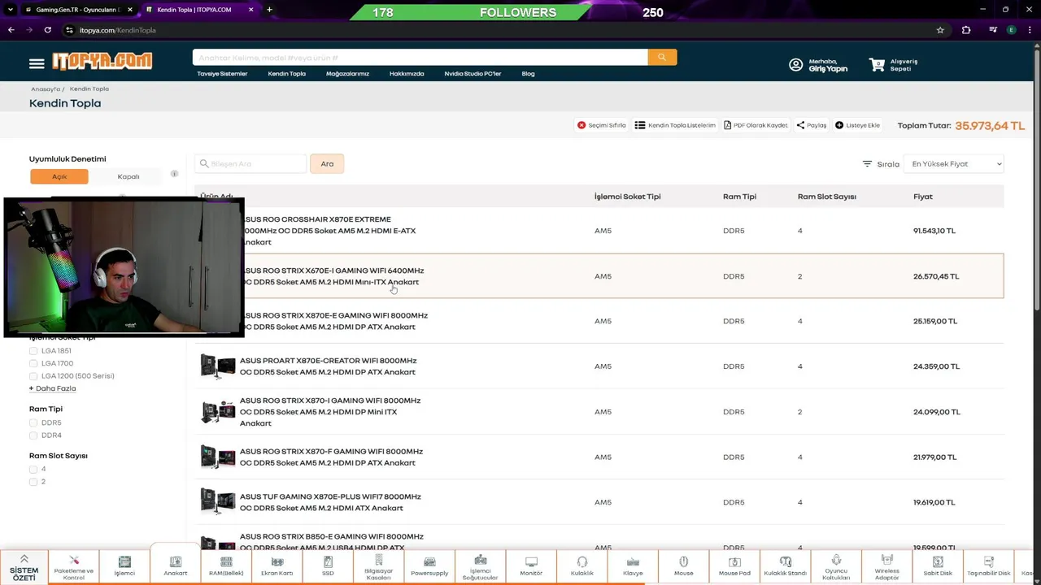The width and height of the screenshot is (1041, 585).
Task: Check the DDR4 RAM type filter
Action: pyautogui.click(x=33, y=435)
